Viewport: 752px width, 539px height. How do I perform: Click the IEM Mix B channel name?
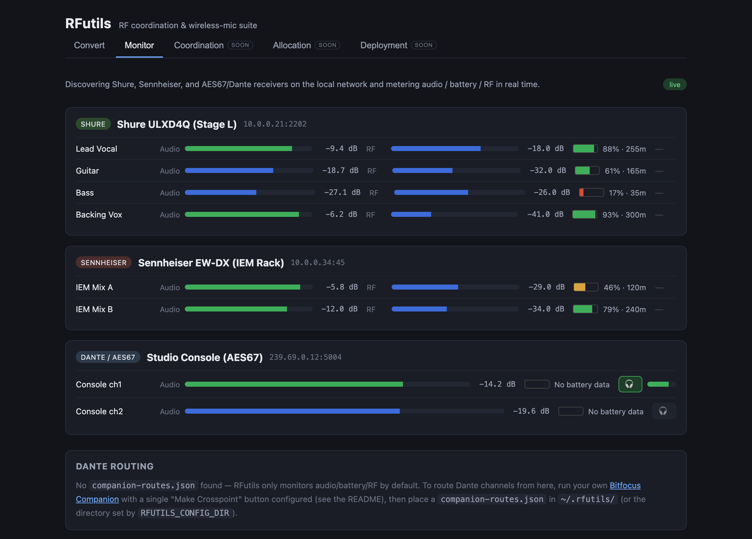point(94,309)
